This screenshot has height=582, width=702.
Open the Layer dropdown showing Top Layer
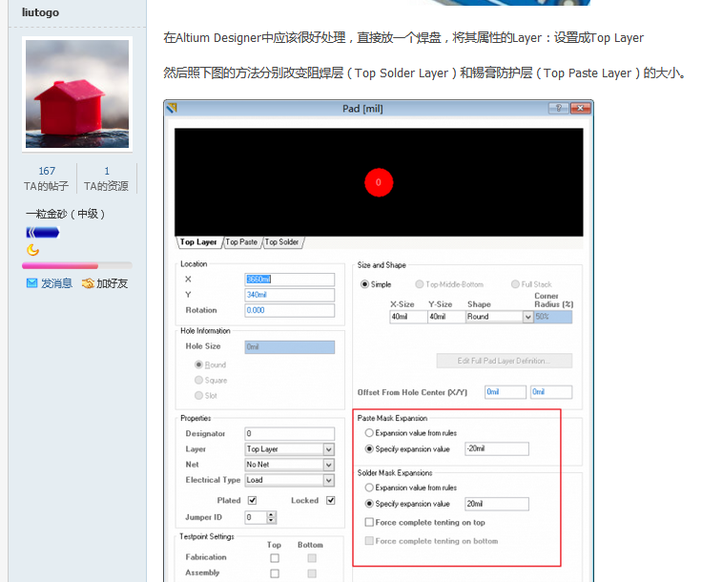coord(290,449)
